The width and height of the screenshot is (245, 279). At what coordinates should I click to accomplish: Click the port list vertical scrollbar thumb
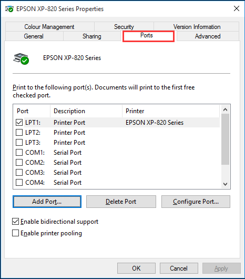pyautogui.click(x=225, y=139)
